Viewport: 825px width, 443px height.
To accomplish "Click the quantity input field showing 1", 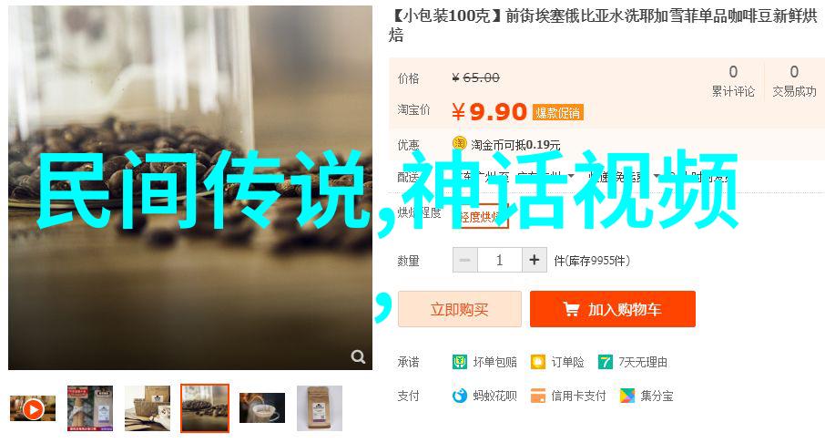I will 499,260.
